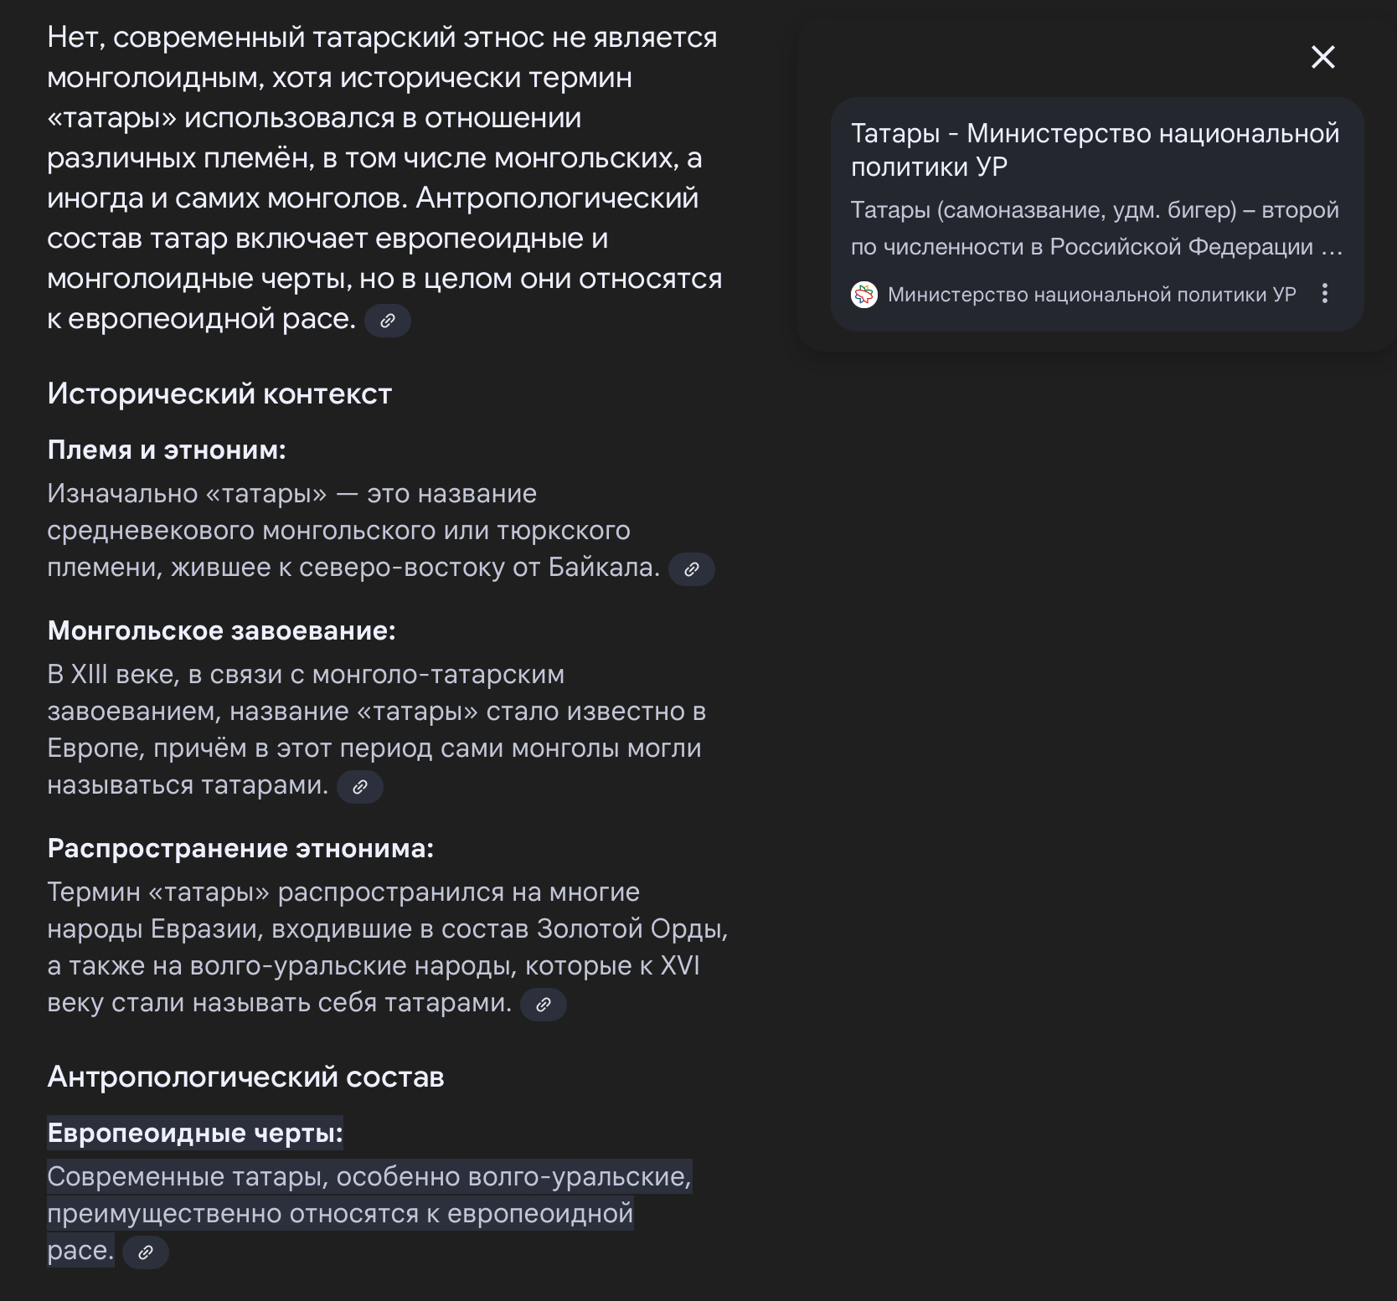Open three-dot menu on the source card

(1324, 294)
